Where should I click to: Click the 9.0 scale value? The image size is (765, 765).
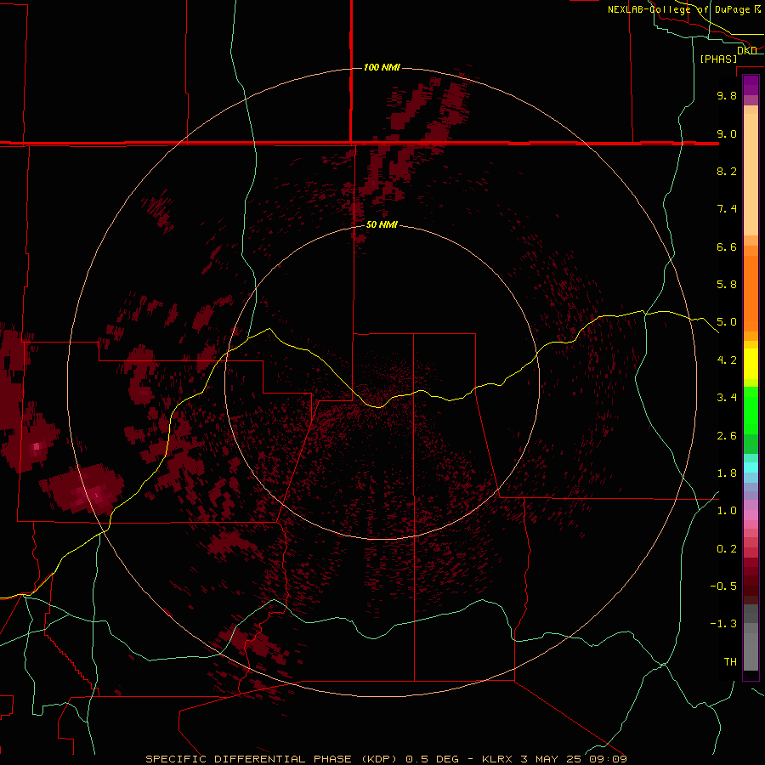[727, 134]
